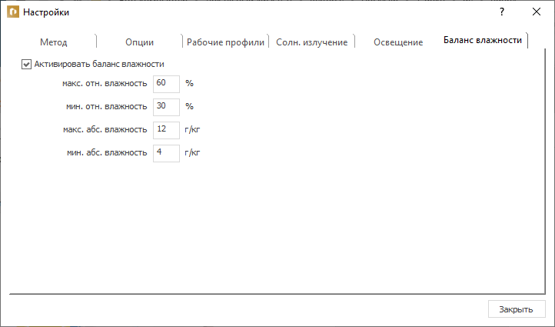Go to the Солн. излучение tab
555x327 pixels.
tap(312, 42)
